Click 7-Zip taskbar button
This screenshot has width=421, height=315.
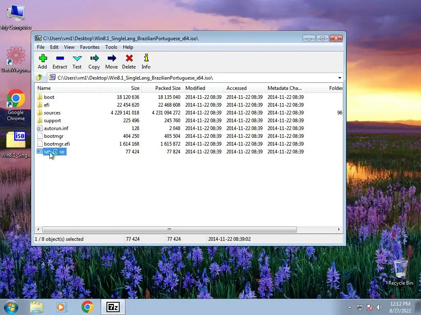(113, 307)
